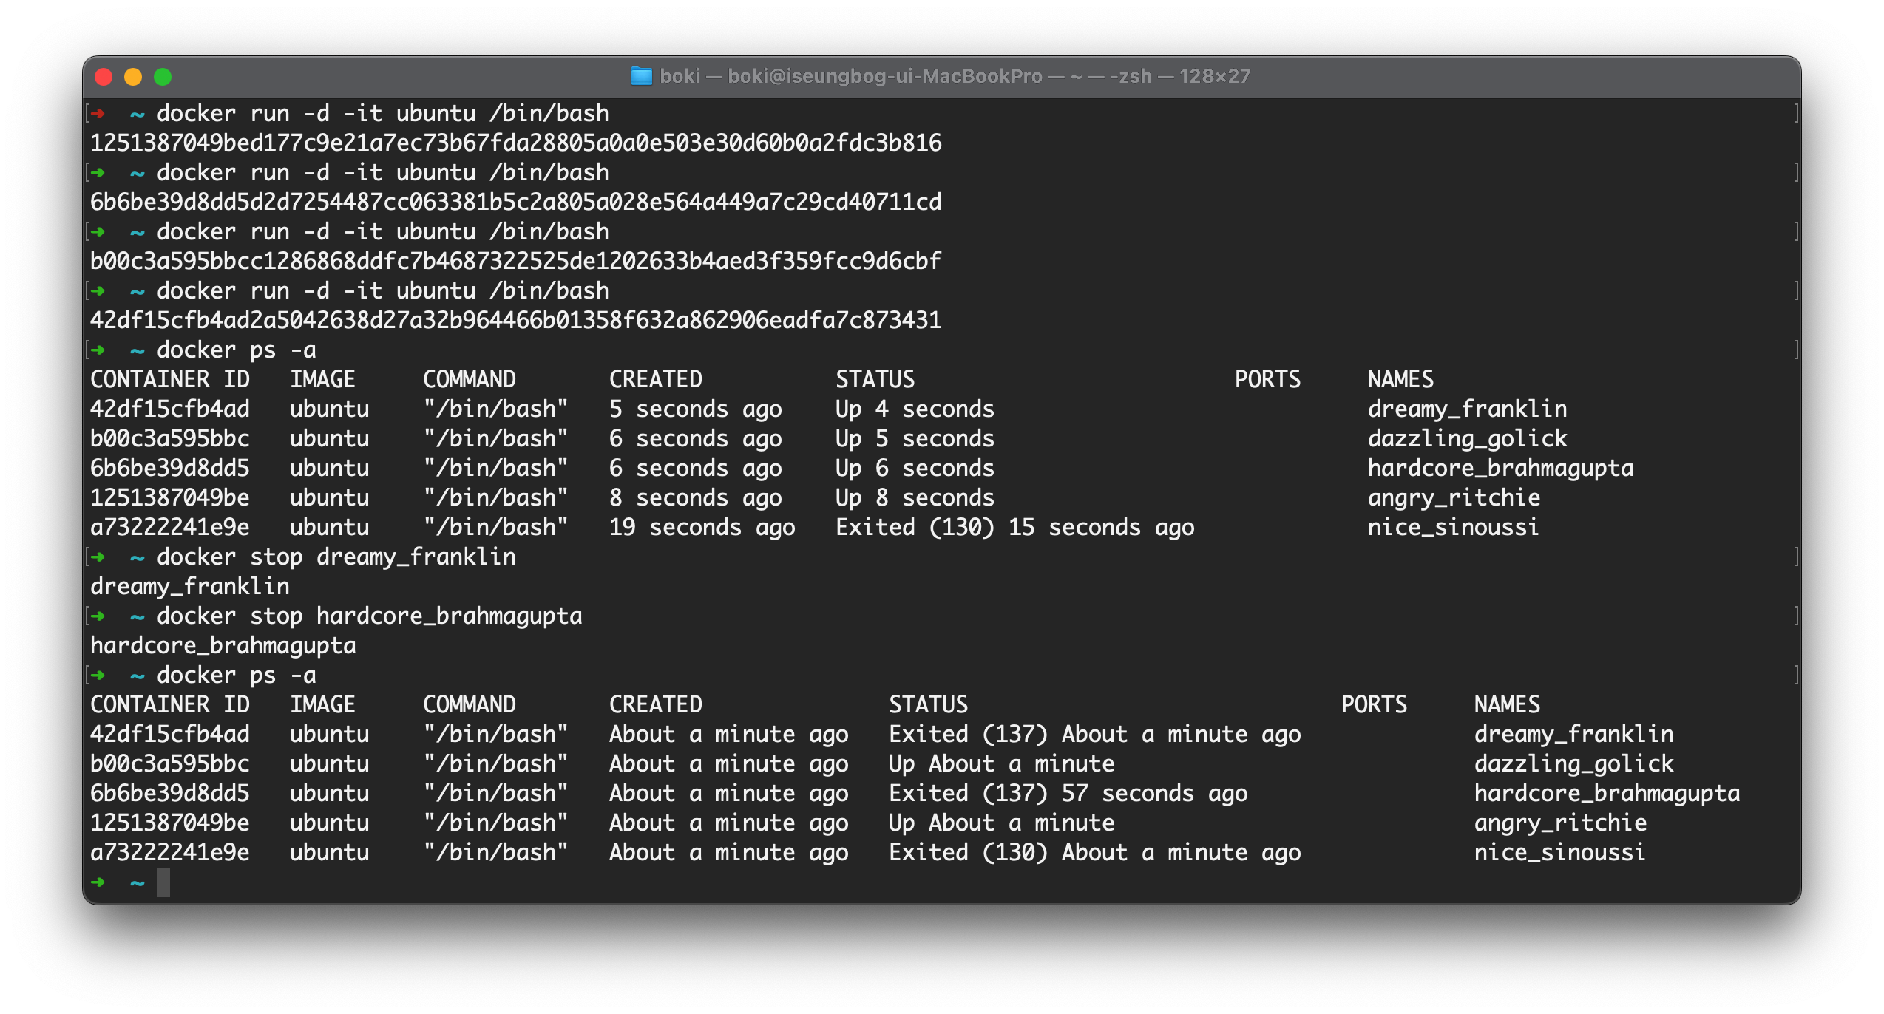The width and height of the screenshot is (1884, 1014).
Task: Click the 'docker stop hardcore_brahmagupta' command line
Action: 369,616
